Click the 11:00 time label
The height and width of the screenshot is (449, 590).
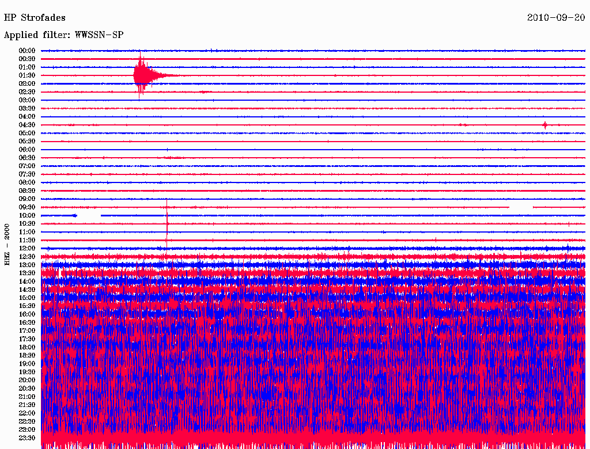click(27, 232)
